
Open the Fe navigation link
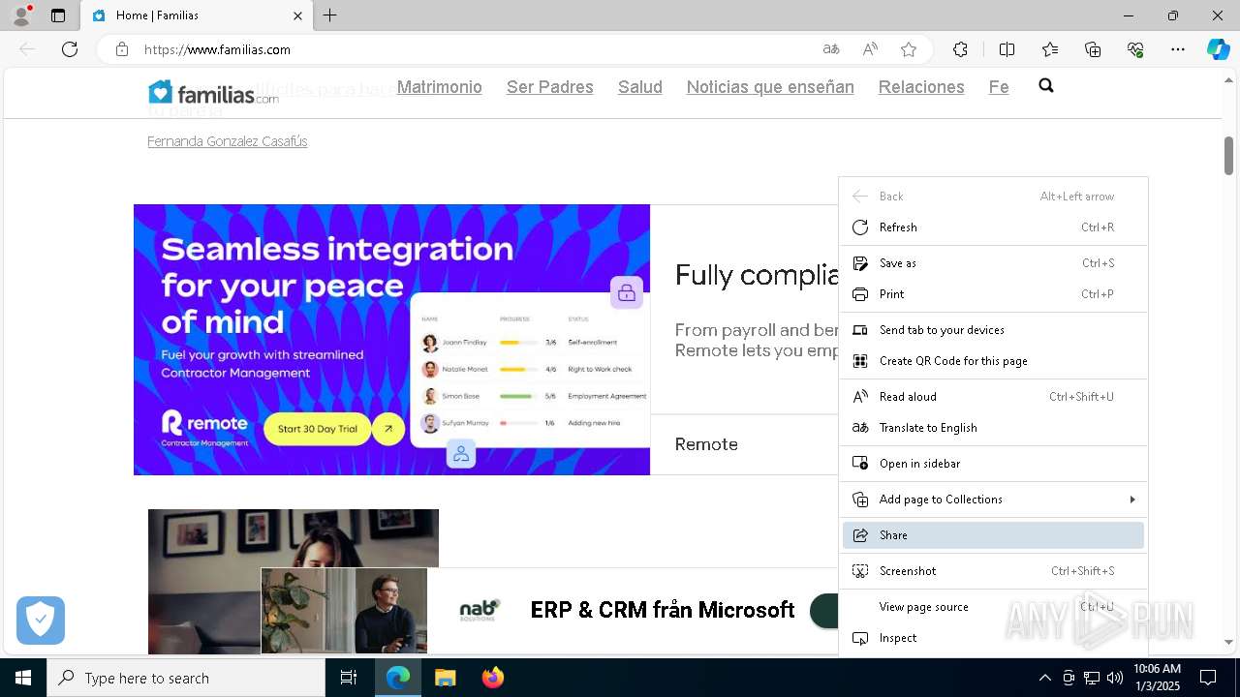[x=999, y=87]
